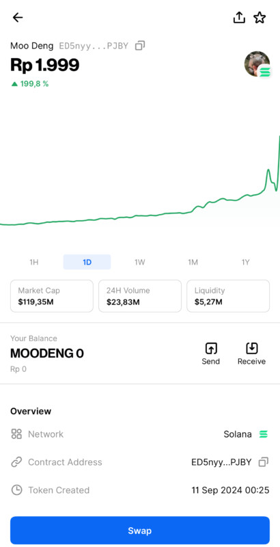Screen dimensions: 280x547
Task: Tap the back arrow icon
Action: [x=17, y=18]
